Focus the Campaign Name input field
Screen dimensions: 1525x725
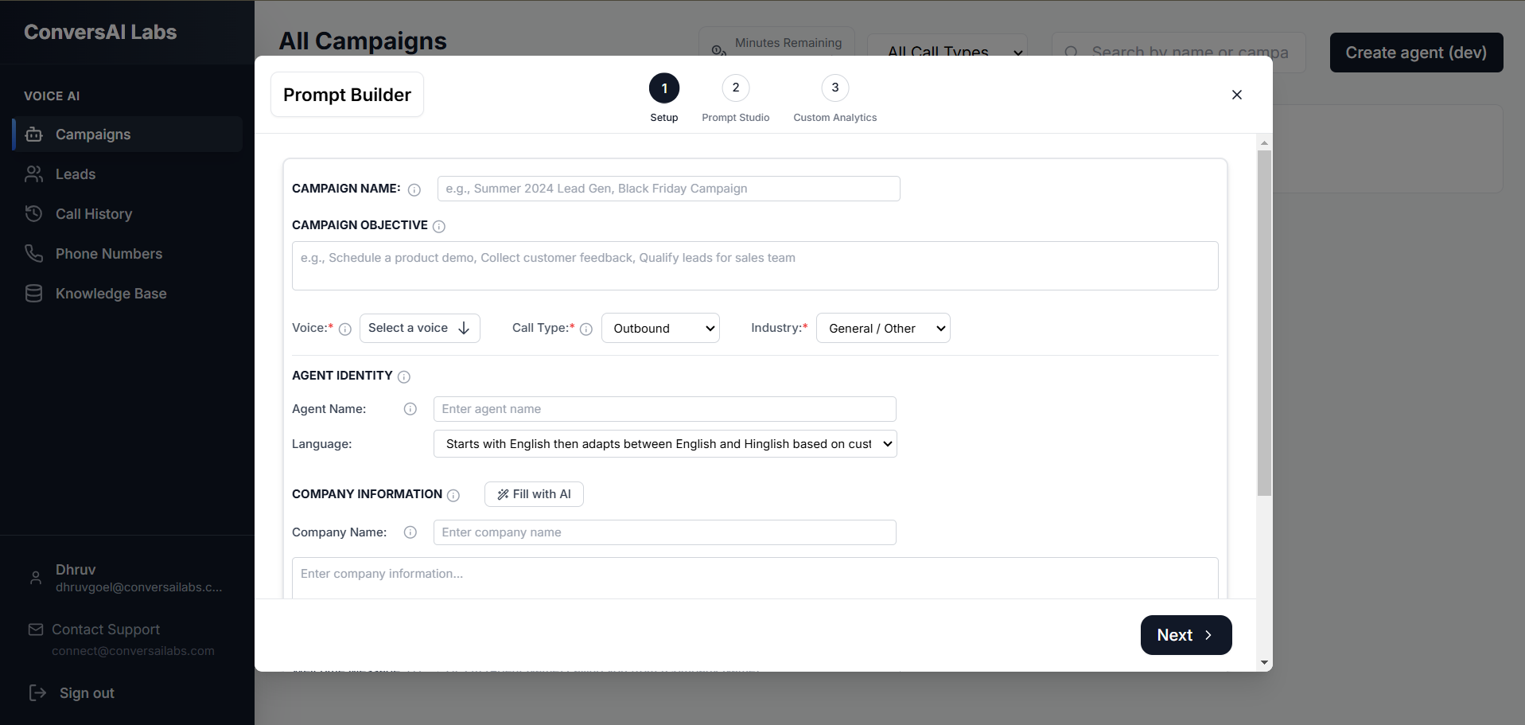(669, 189)
